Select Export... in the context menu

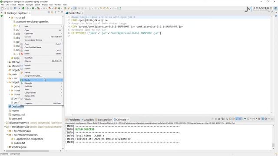coord(41,68)
